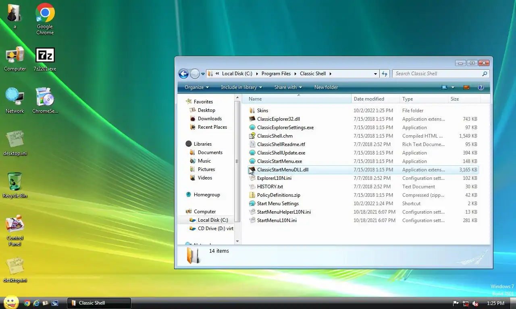Refresh the Classic Shell folder view

(385, 74)
